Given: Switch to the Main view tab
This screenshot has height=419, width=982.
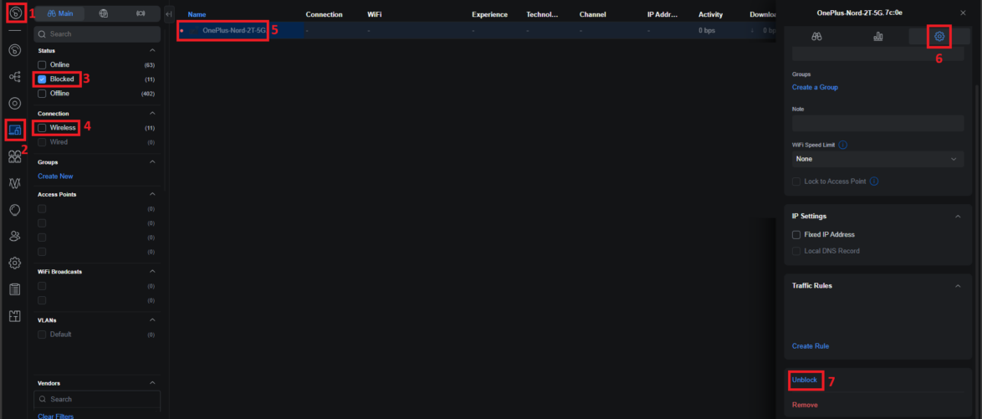Looking at the screenshot, I should coord(61,14).
